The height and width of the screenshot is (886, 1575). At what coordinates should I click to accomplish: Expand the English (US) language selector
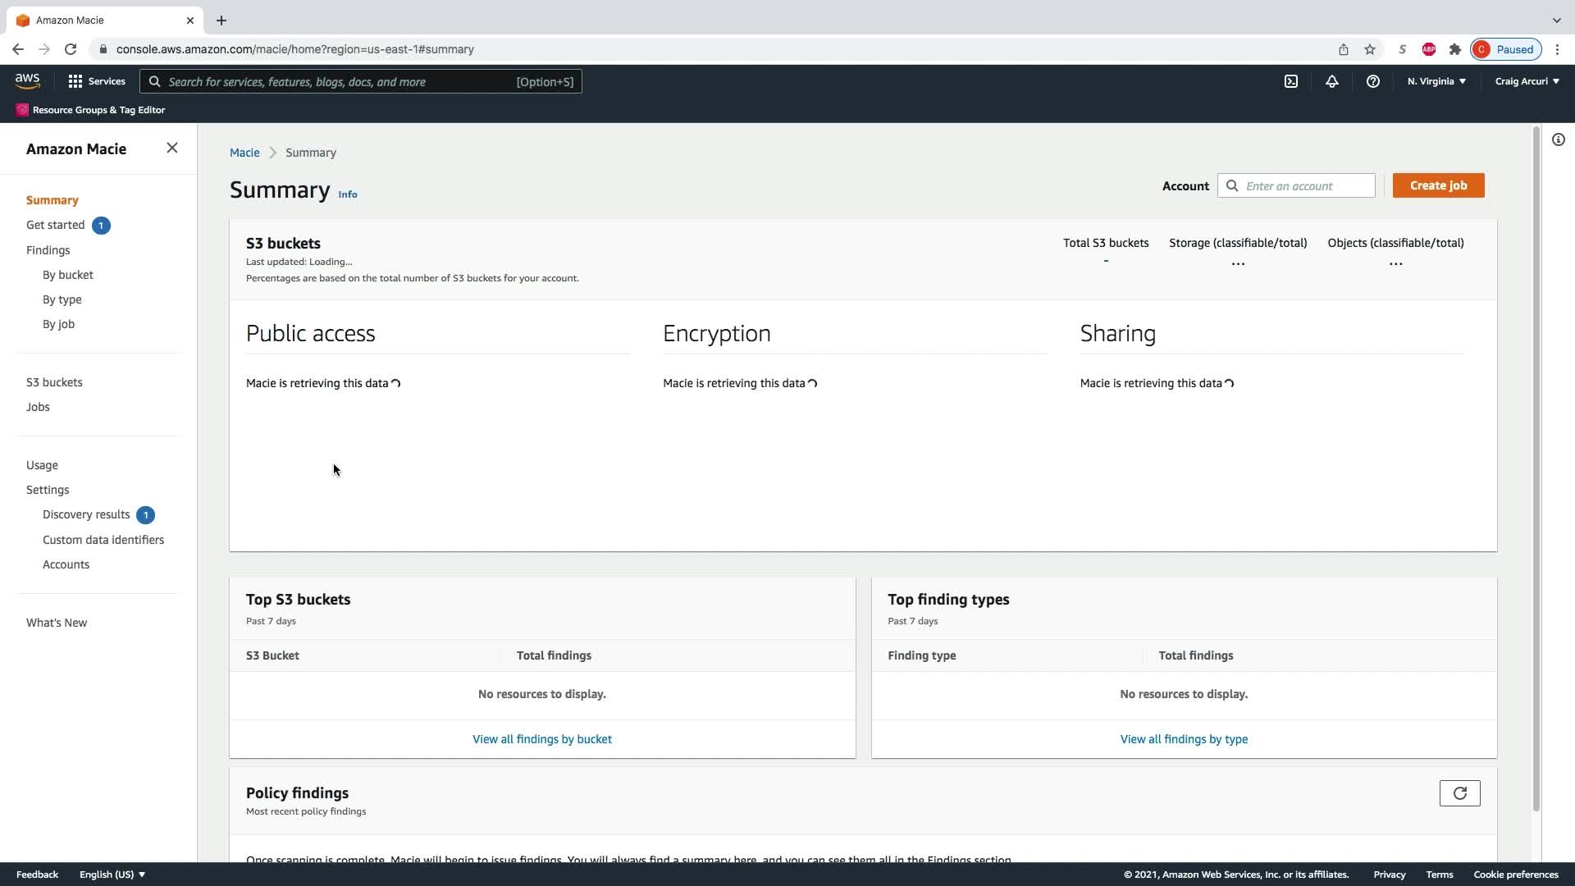(x=112, y=875)
